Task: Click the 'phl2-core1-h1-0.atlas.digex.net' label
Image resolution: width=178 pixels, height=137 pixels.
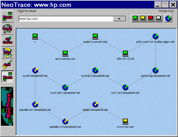Action: (x=155, y=42)
